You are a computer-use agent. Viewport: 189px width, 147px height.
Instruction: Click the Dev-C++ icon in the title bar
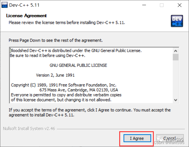coord(5,5)
